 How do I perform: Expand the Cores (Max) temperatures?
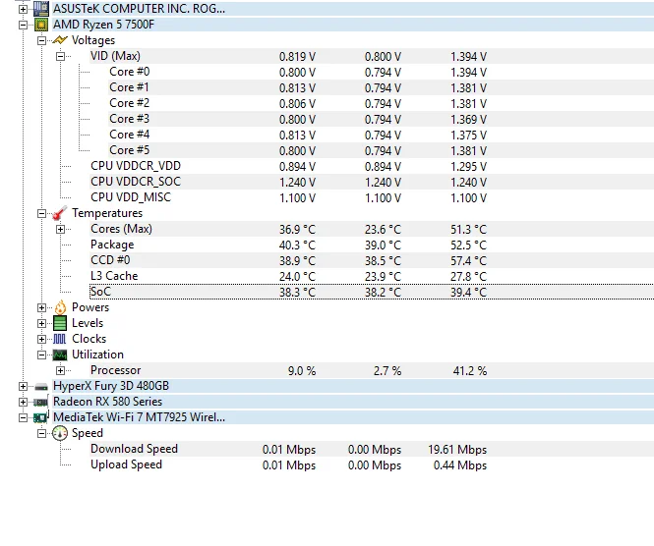(x=60, y=229)
